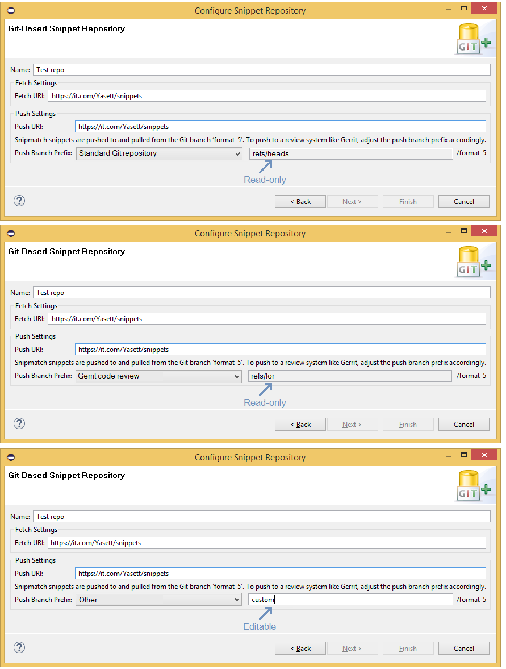Image resolution: width=506 pixels, height=669 pixels.
Task: Click Back in the 'Other' prefix dialog
Action: tap(300, 648)
